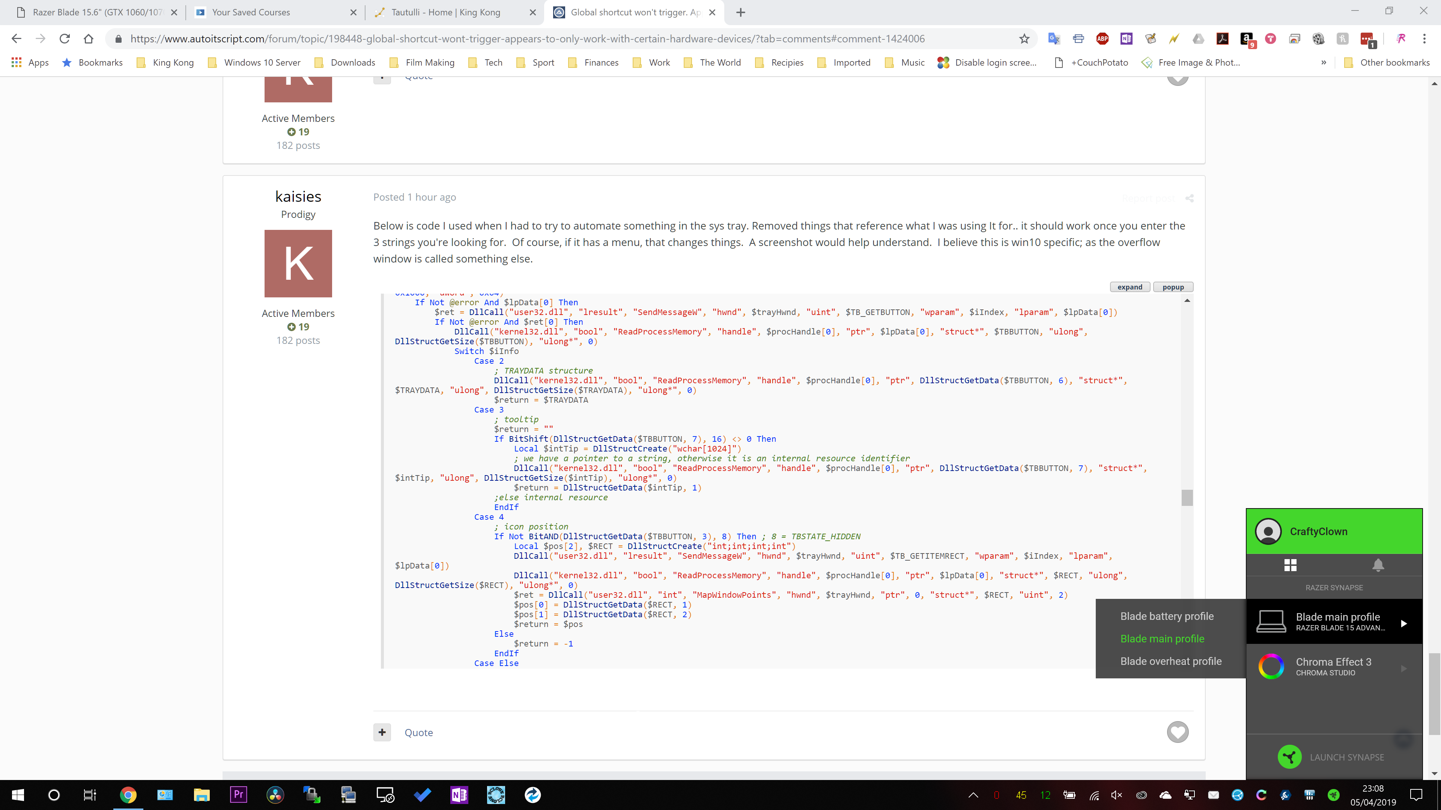
Task: Open kaisies profile name link
Action: click(298, 196)
